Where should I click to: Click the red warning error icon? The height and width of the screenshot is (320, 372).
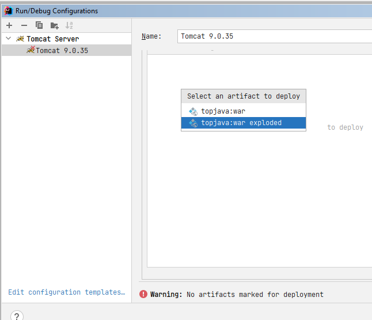[x=143, y=294]
